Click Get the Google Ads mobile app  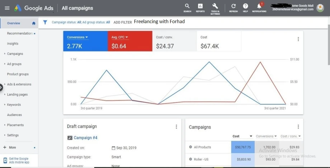[19, 160]
